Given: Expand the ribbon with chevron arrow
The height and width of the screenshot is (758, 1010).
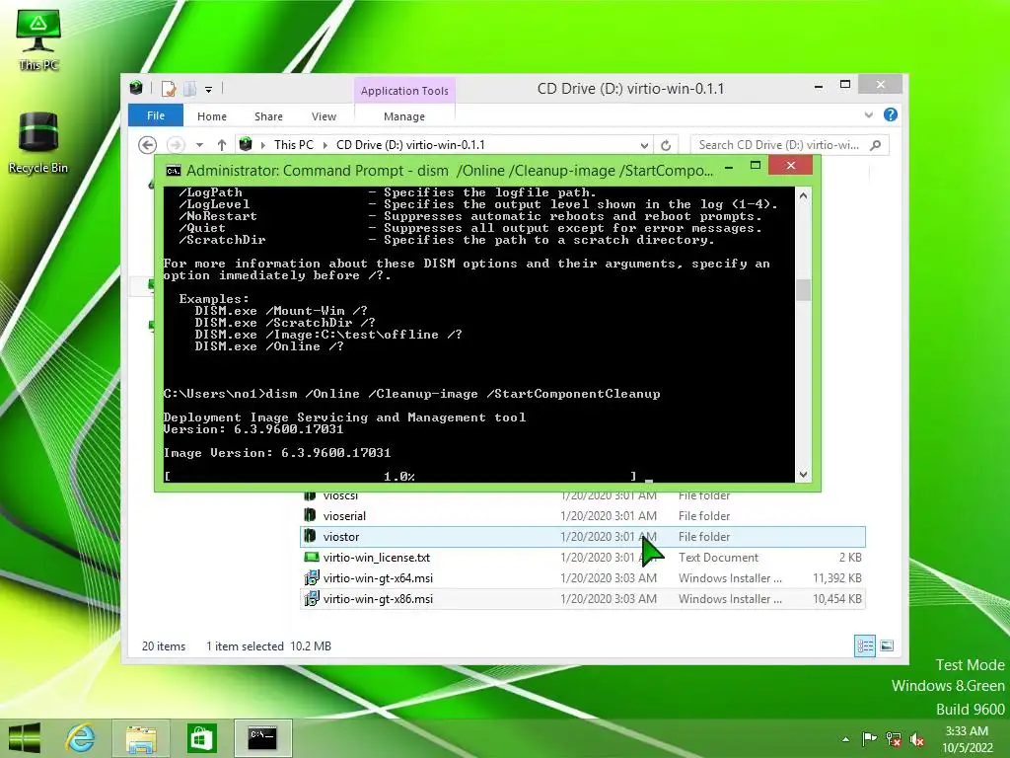Looking at the screenshot, I should click(x=869, y=115).
